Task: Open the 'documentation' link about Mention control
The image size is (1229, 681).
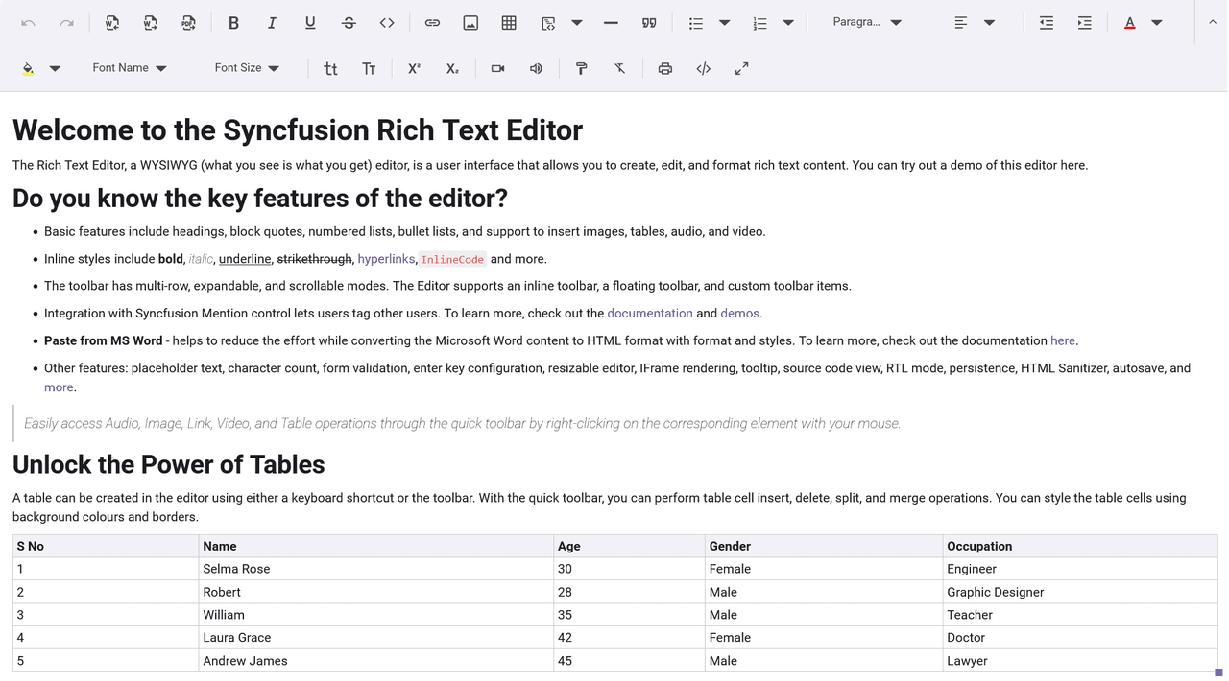Action: 650,313
